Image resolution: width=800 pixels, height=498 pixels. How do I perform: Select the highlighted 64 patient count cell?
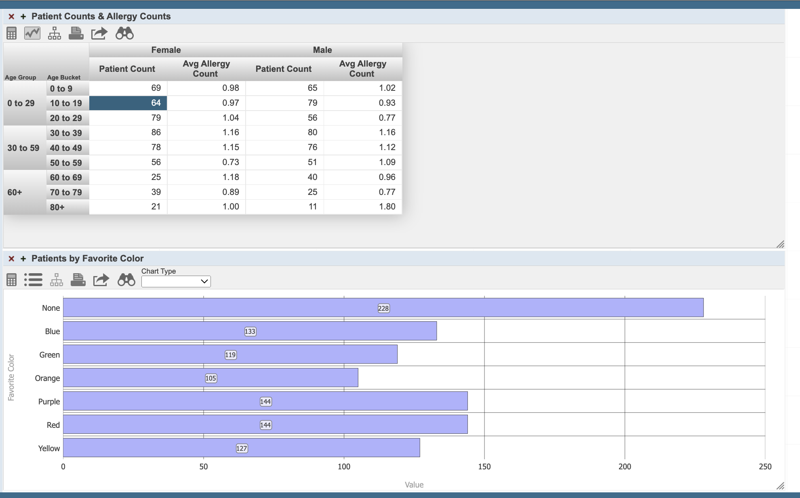(x=128, y=103)
